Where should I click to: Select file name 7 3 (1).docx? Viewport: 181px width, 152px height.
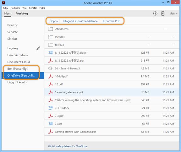click(62, 108)
